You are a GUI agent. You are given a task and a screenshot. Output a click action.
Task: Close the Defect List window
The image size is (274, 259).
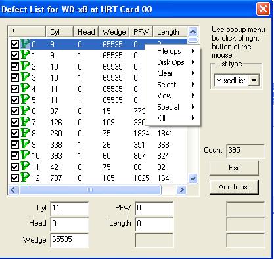tap(263, 9)
